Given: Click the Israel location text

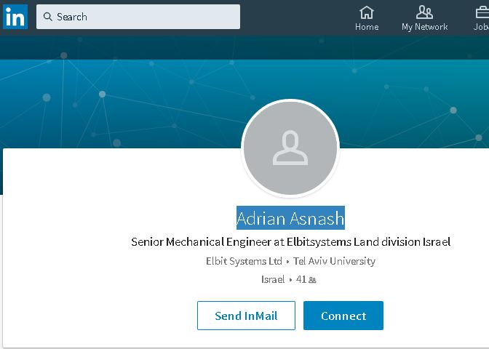Looking at the screenshot, I should (x=273, y=279).
